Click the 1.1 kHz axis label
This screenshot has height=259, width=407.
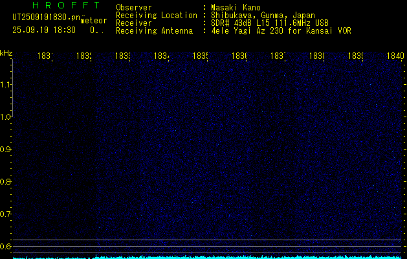6,84
